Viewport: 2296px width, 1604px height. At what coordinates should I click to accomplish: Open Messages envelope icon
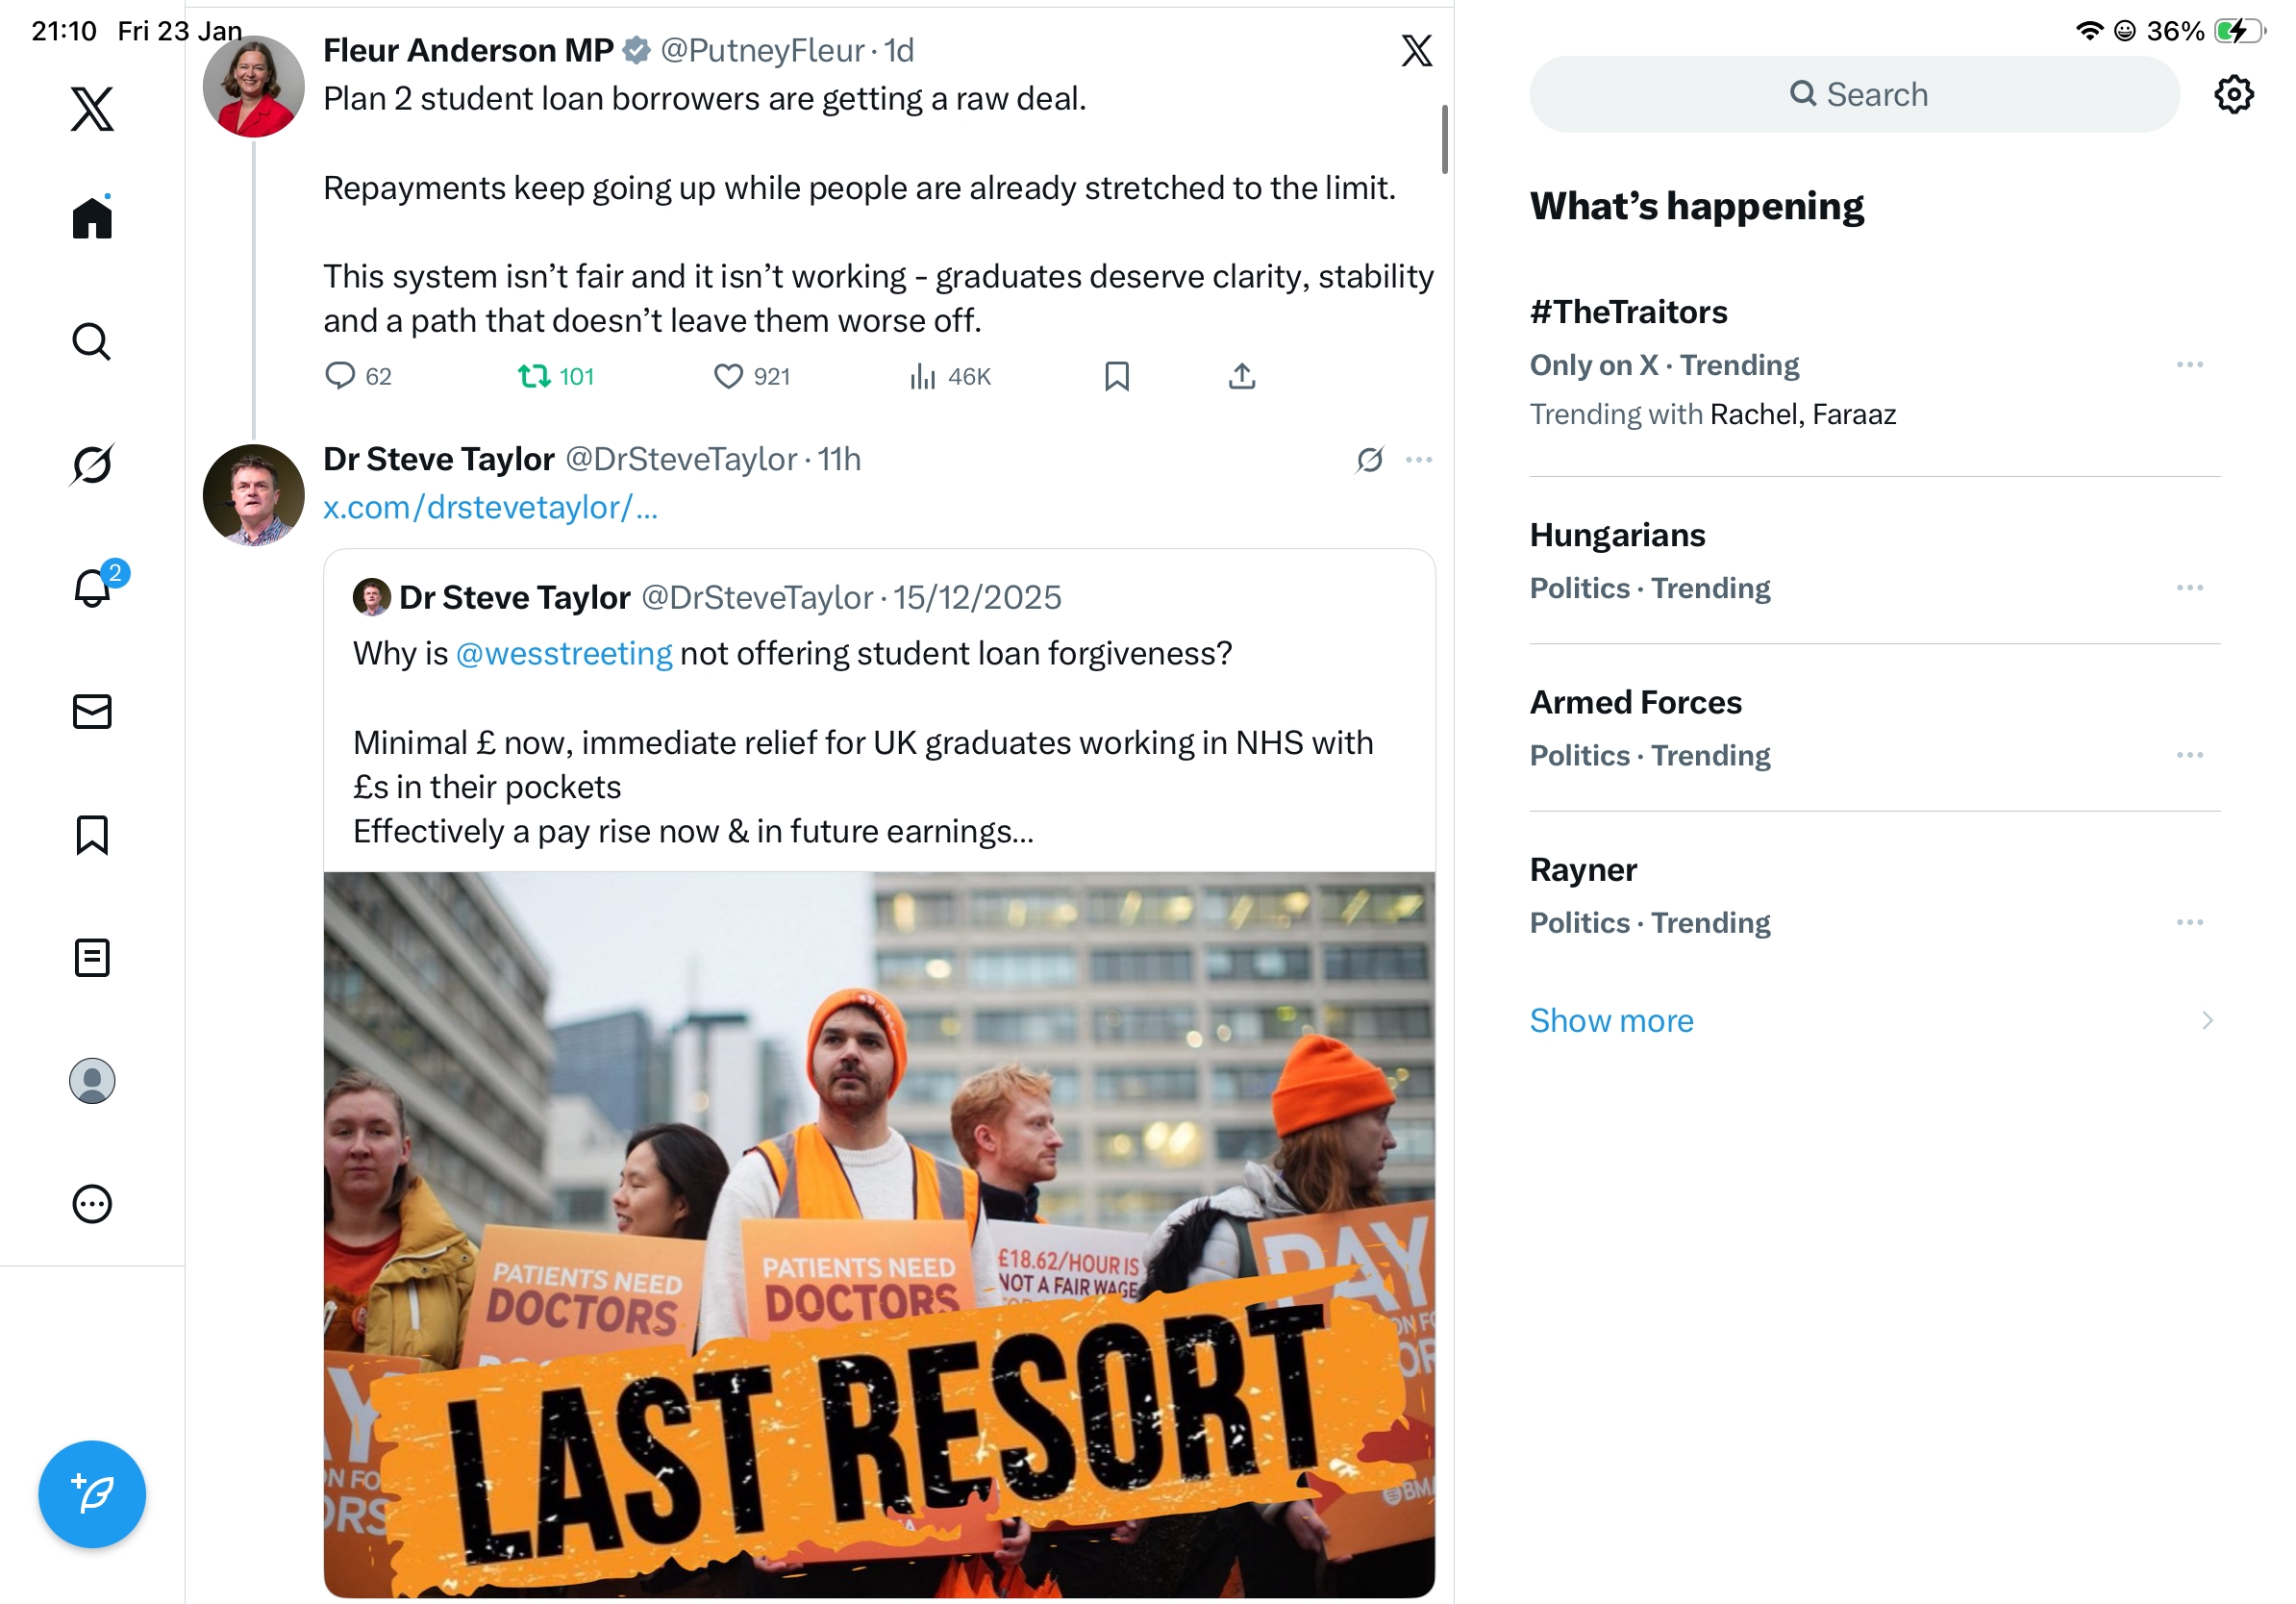pos(92,712)
